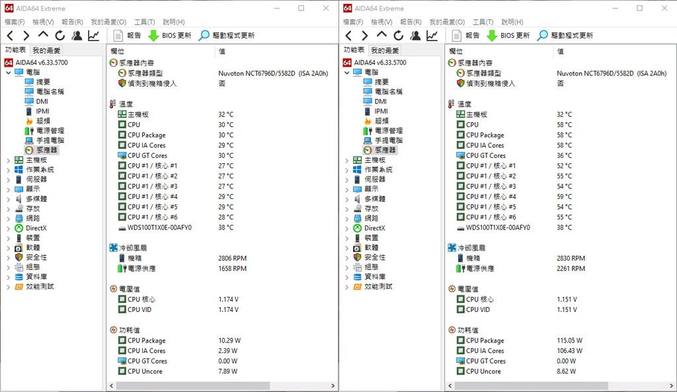
Task: Click the Refresh icon in right window toolbar
Action: 398,36
